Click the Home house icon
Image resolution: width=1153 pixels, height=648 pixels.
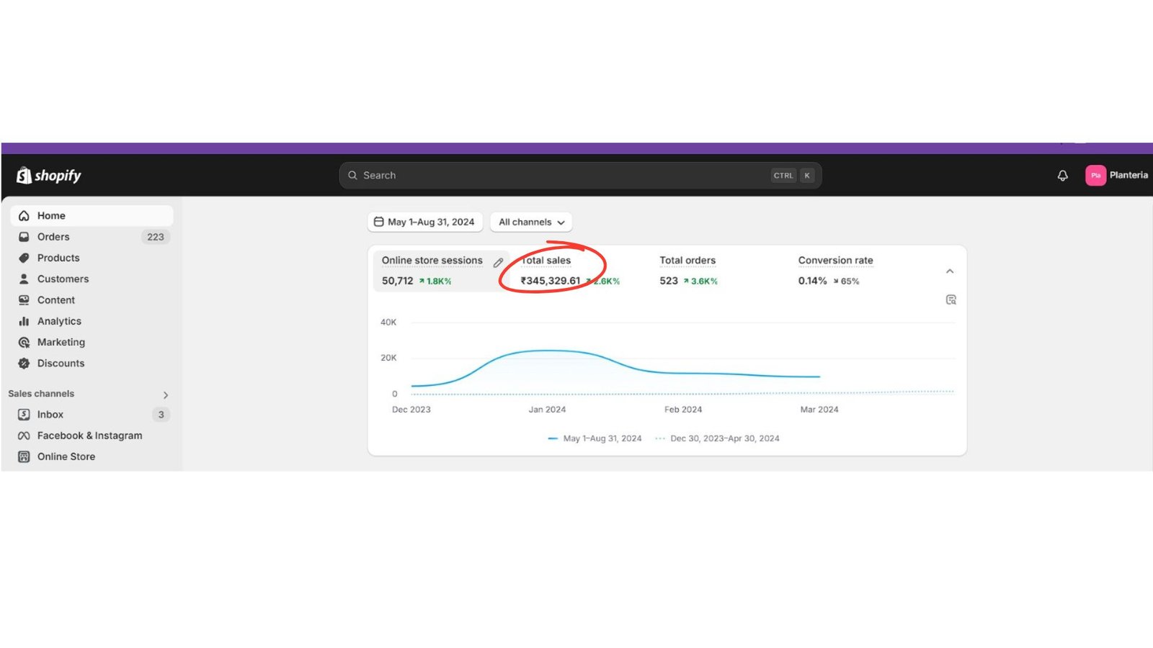pos(24,215)
